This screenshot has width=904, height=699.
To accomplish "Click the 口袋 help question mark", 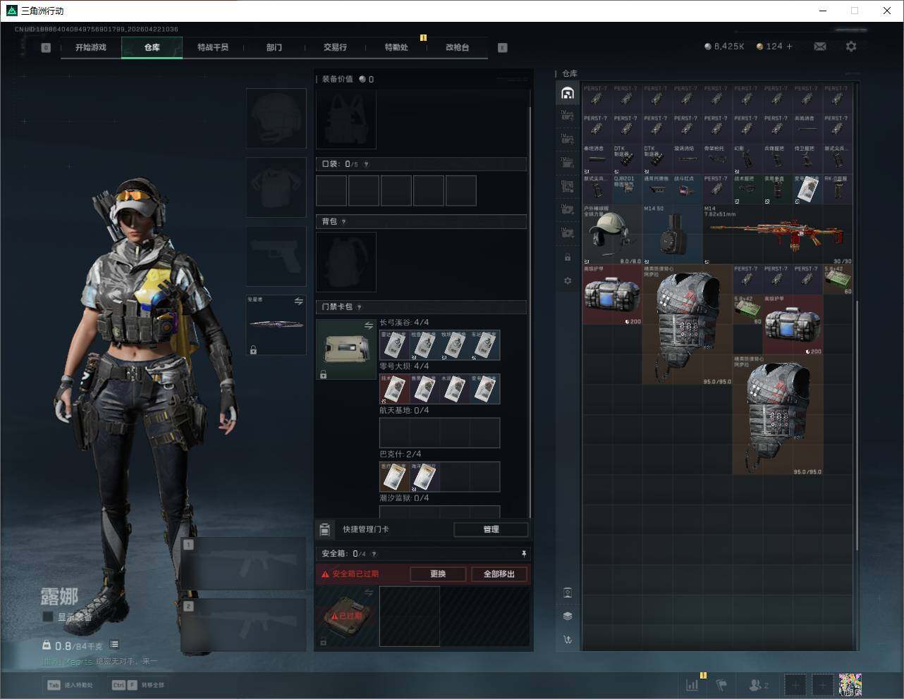I will (366, 164).
